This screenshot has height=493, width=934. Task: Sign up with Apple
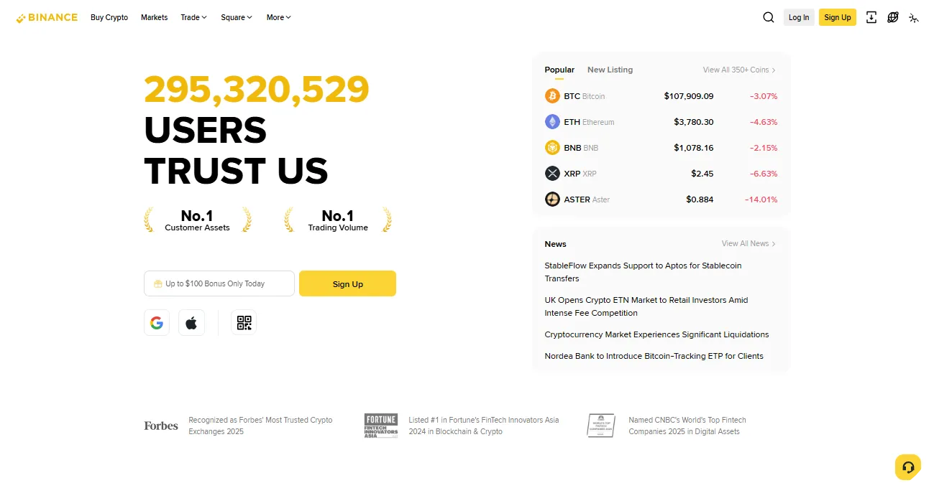(x=191, y=322)
